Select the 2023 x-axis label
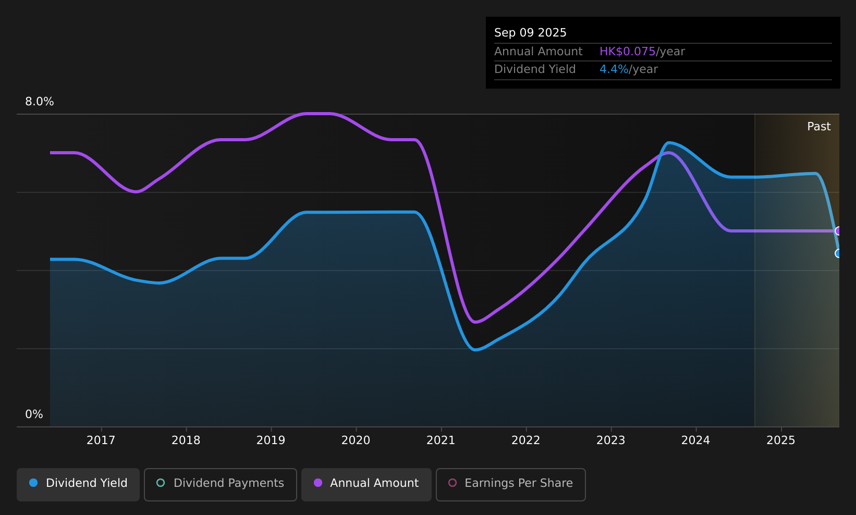The height and width of the screenshot is (515, 856). click(611, 440)
